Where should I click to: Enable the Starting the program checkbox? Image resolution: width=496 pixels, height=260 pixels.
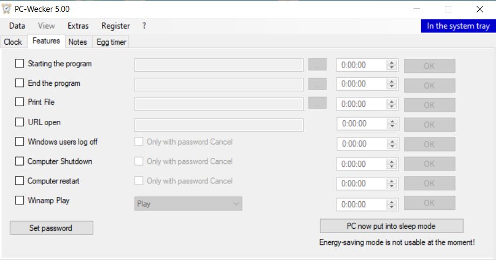click(x=19, y=64)
